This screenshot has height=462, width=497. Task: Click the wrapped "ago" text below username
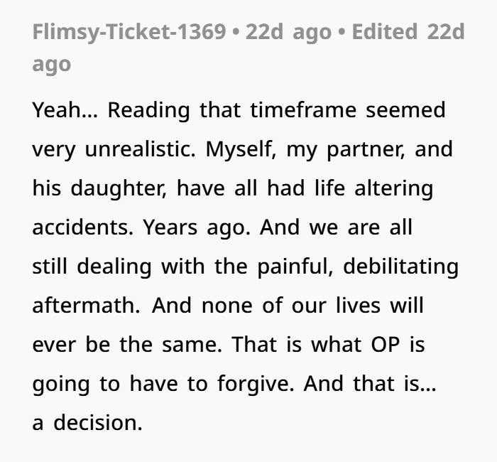click(51, 65)
